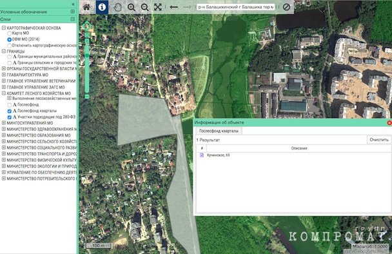Click the Очистить button

coord(379,140)
